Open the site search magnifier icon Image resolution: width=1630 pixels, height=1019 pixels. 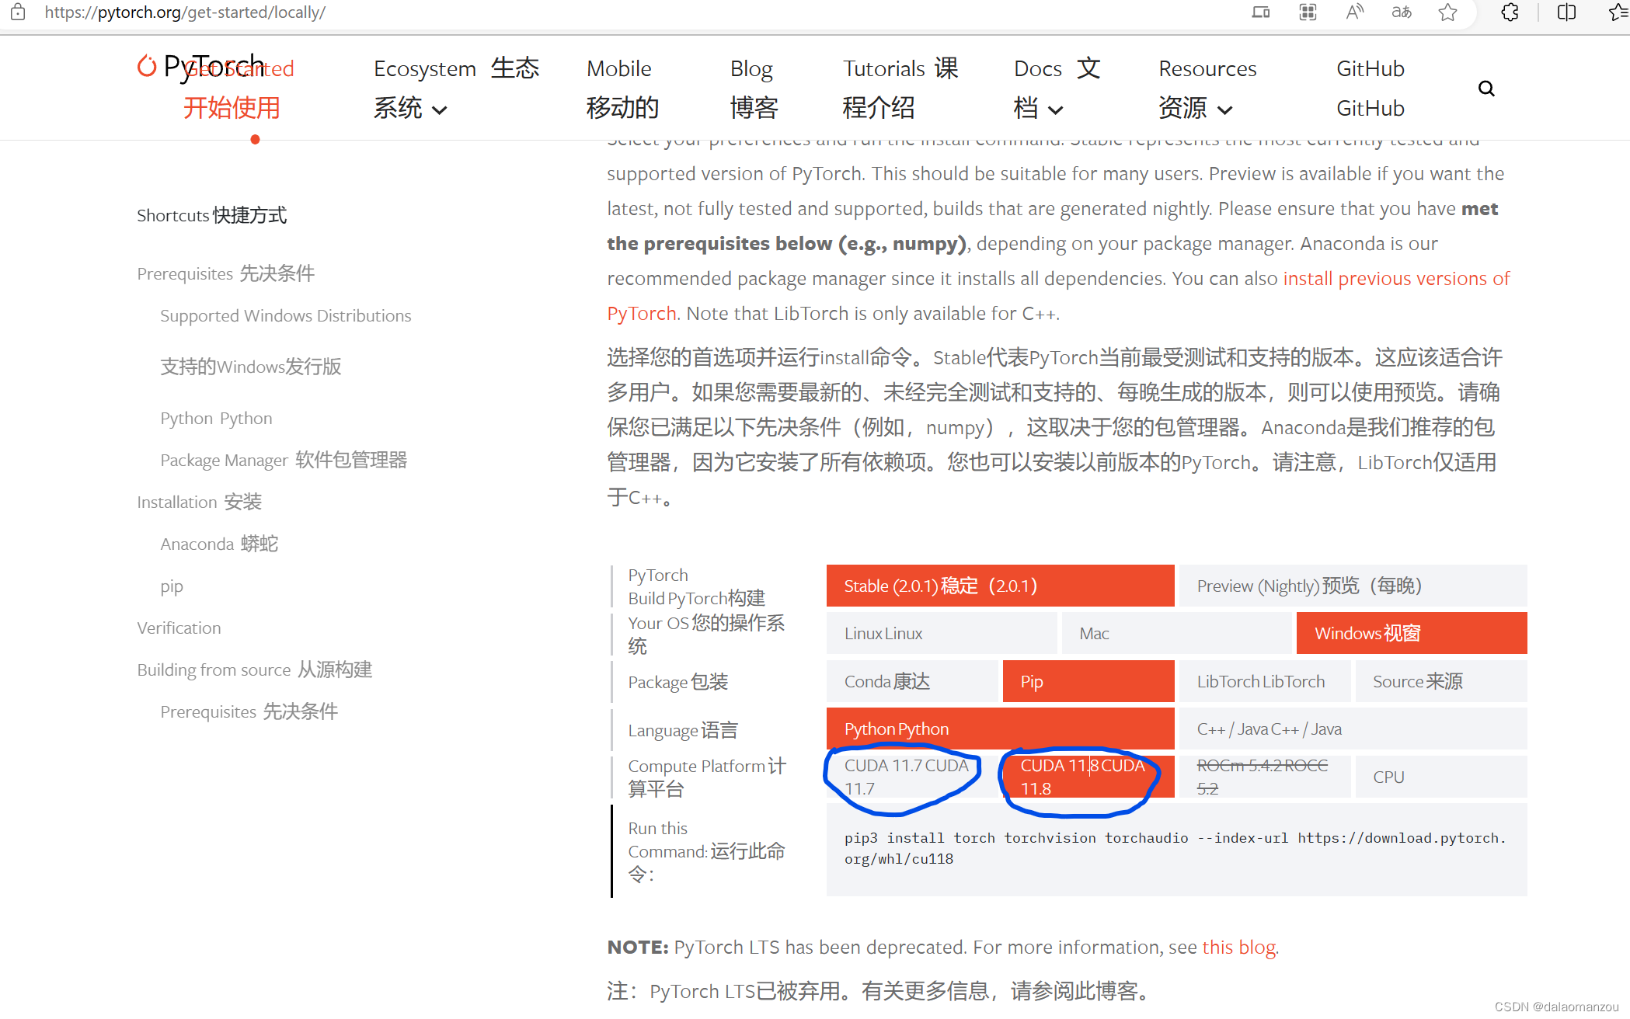1485,89
